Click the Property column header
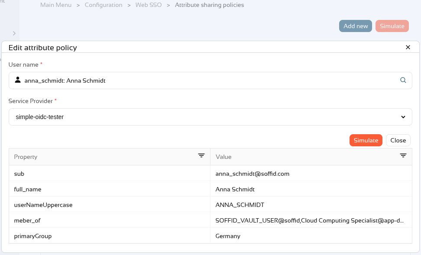 (x=110, y=157)
